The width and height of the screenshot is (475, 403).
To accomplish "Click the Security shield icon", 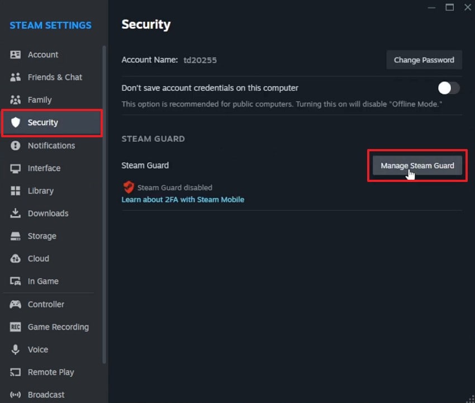I will click(x=16, y=123).
